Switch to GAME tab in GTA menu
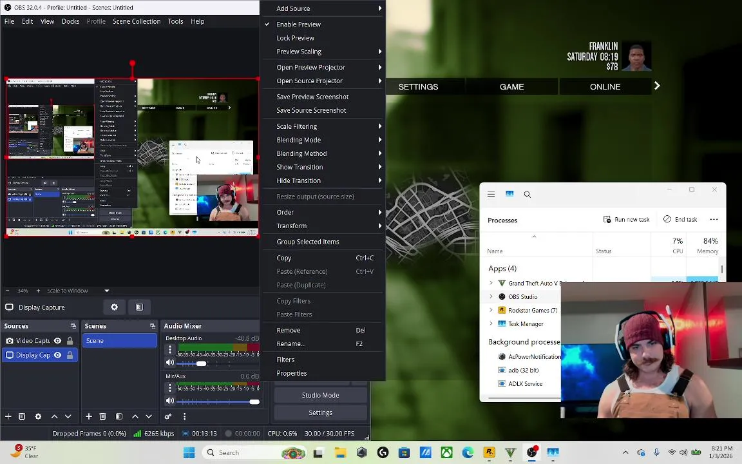 click(511, 86)
